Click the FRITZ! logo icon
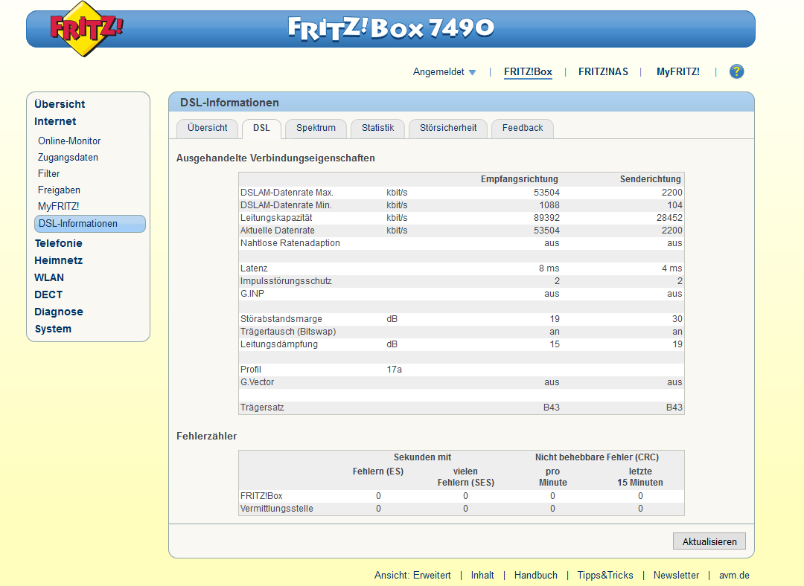 click(x=86, y=29)
